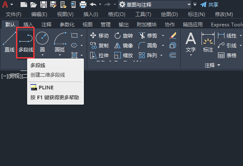Viewport: 243px width, 166px height.
Task: Expand the Fillet (圆角) dropdown arrow
Action: [x=163, y=45]
